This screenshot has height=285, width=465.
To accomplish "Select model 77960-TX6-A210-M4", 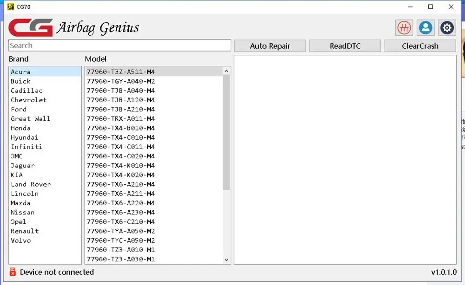I will [x=154, y=184].
